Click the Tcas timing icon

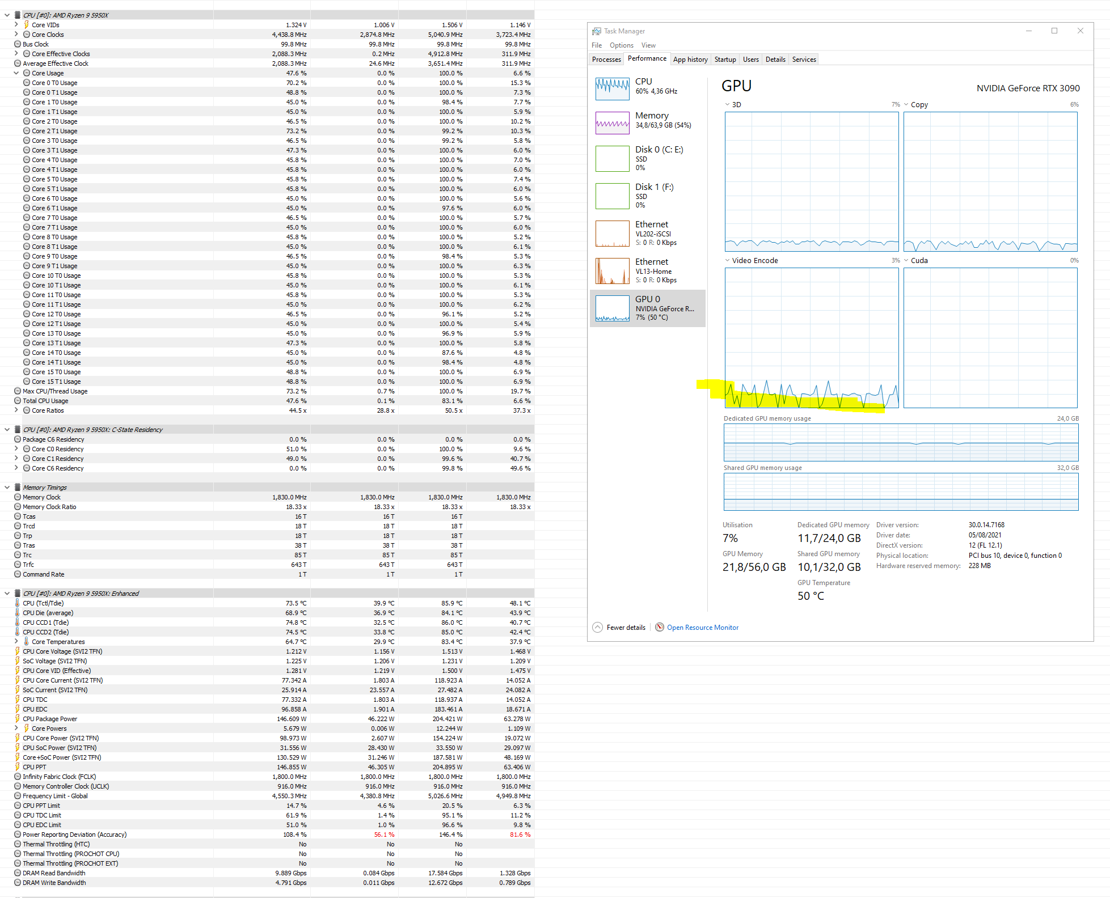18,516
